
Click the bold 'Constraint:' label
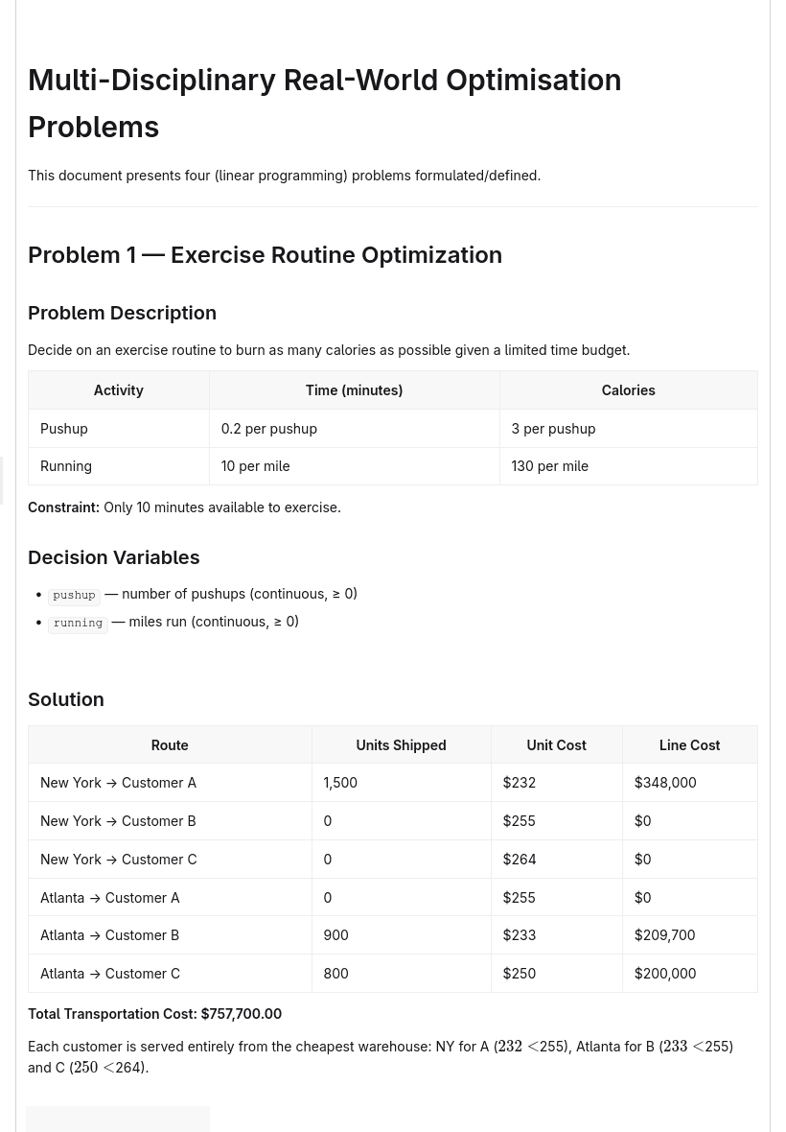(63, 507)
